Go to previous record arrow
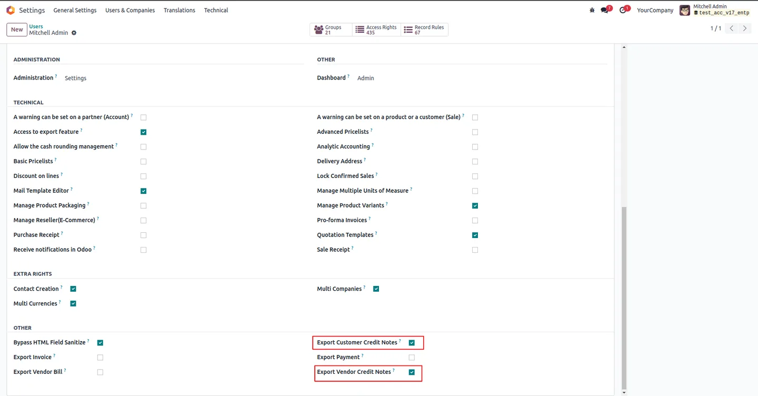Viewport: 758px width, 396px height. (732, 28)
